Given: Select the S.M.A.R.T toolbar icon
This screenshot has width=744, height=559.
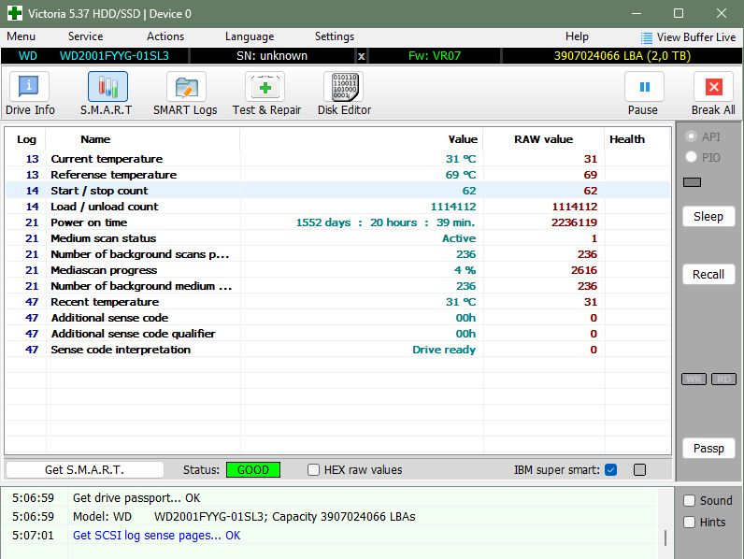Looking at the screenshot, I should coord(107,86).
